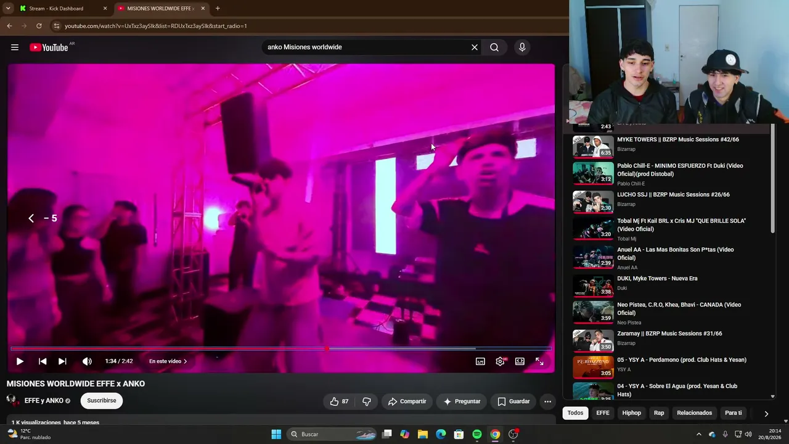Image resolution: width=789 pixels, height=444 pixels.
Task: Select the Todos filter chip
Action: [575, 413]
